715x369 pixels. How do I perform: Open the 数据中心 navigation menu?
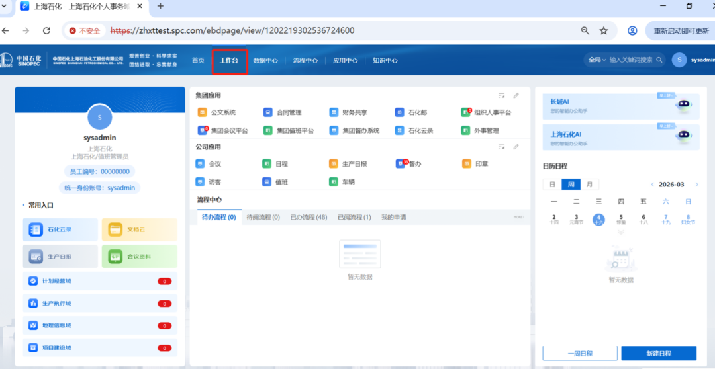[265, 61]
